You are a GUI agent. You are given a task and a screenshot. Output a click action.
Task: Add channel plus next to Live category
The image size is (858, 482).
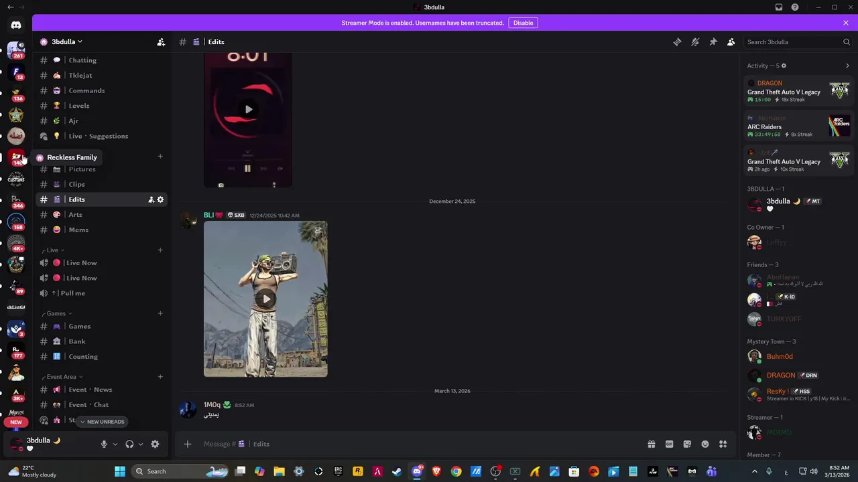pos(160,250)
